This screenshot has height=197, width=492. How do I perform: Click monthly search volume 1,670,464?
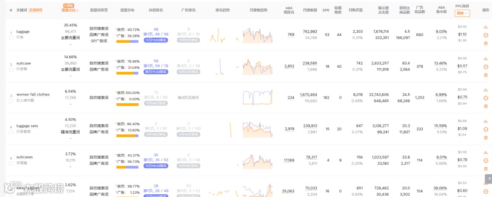[x=309, y=94]
